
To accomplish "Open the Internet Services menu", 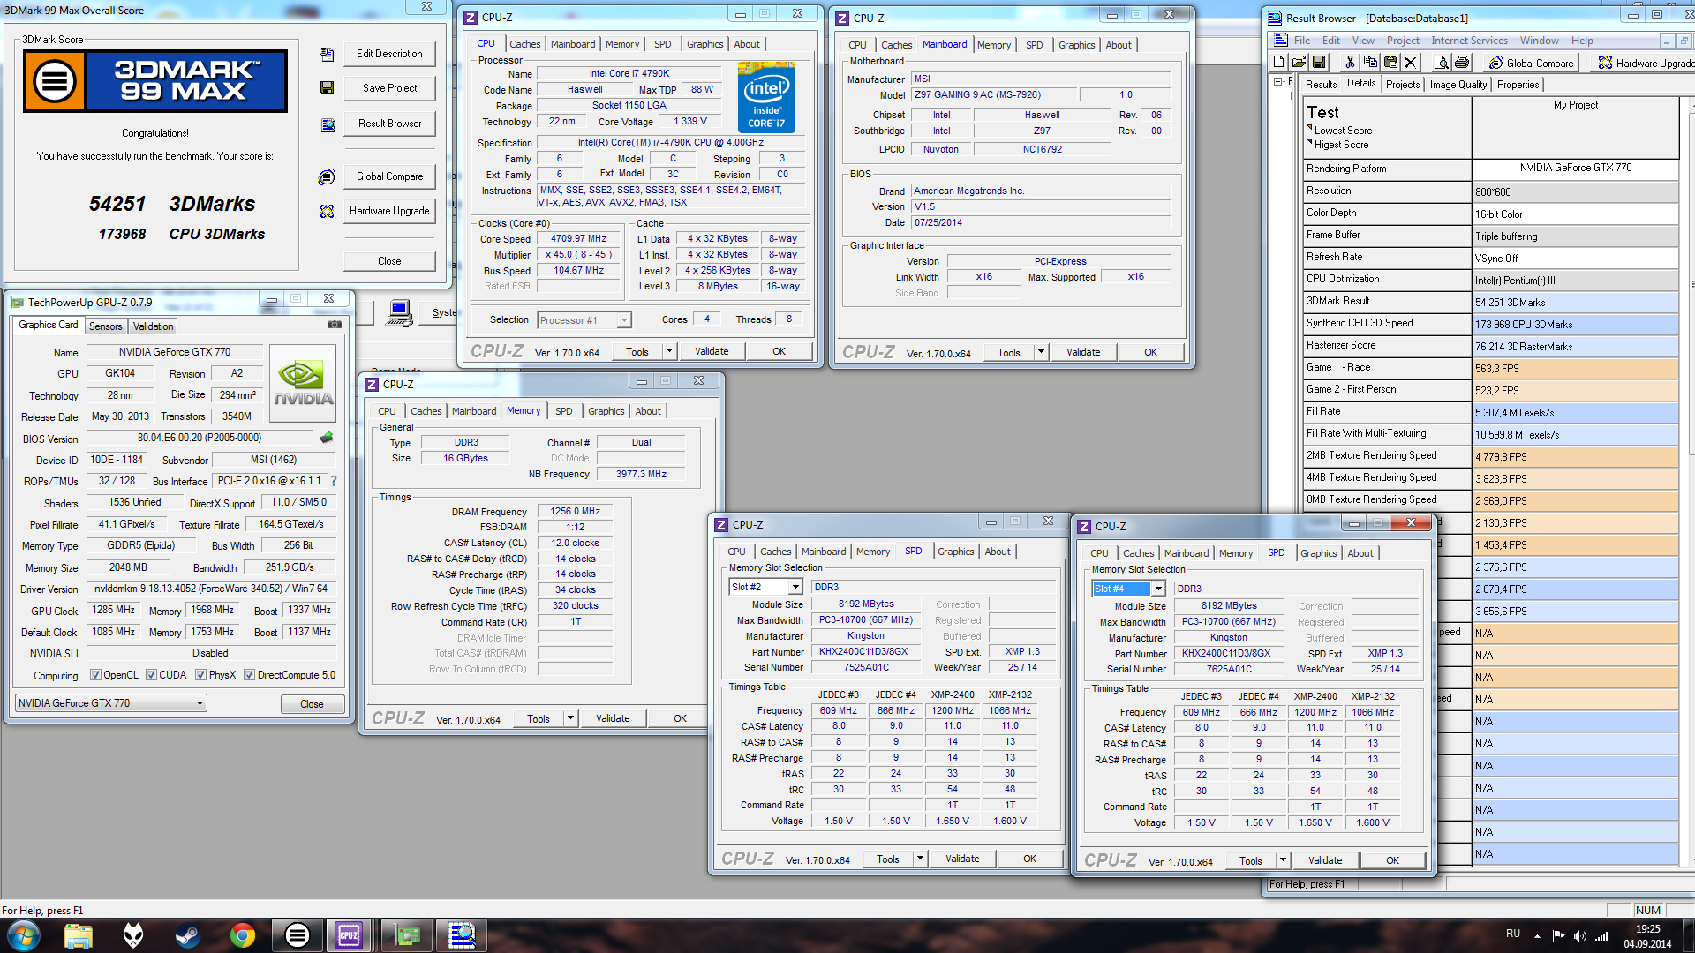I will click(1469, 41).
